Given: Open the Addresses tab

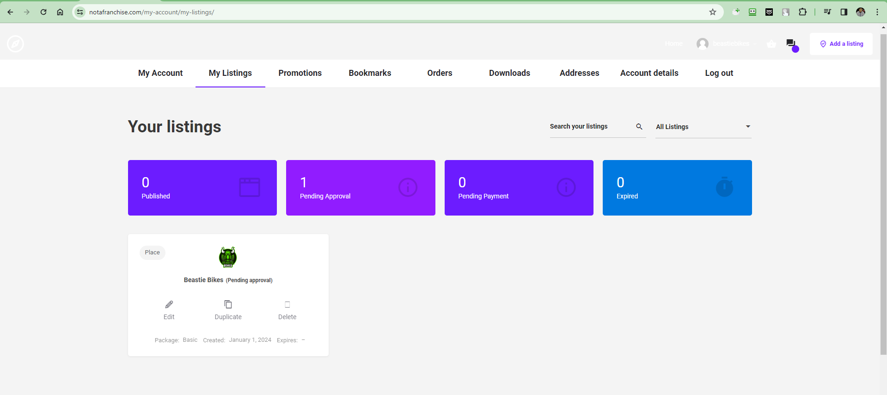Looking at the screenshot, I should [x=579, y=73].
